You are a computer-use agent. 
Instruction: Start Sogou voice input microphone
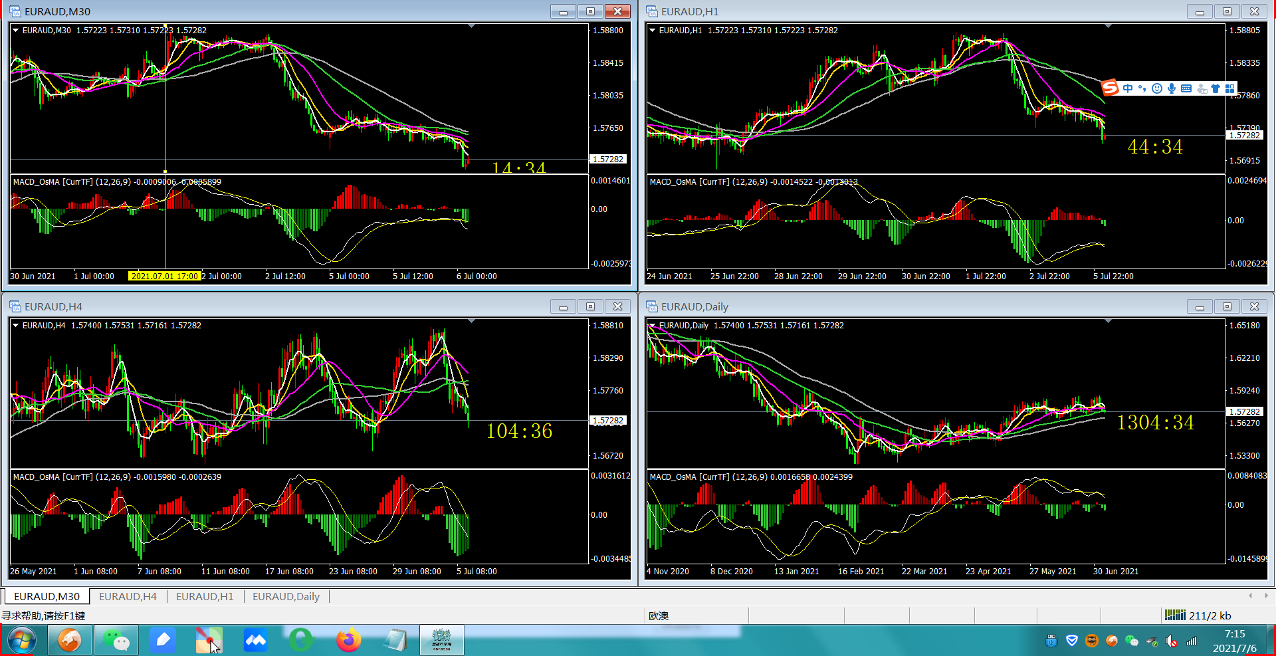click(x=1172, y=88)
